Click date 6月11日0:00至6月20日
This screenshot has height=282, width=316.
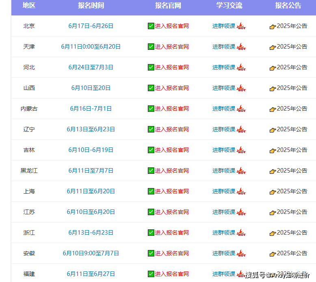pos(91,47)
